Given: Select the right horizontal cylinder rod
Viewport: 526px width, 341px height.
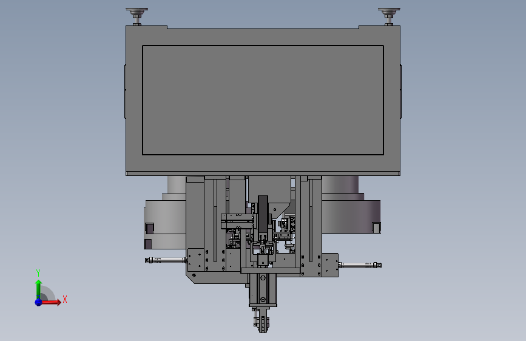Looking at the screenshot, I should coord(360,265).
